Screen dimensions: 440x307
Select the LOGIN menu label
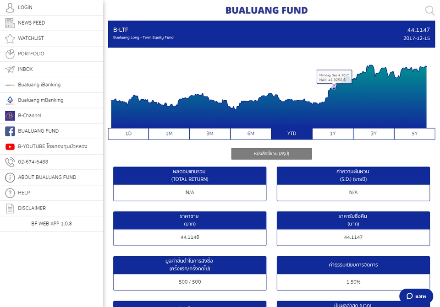point(25,7)
